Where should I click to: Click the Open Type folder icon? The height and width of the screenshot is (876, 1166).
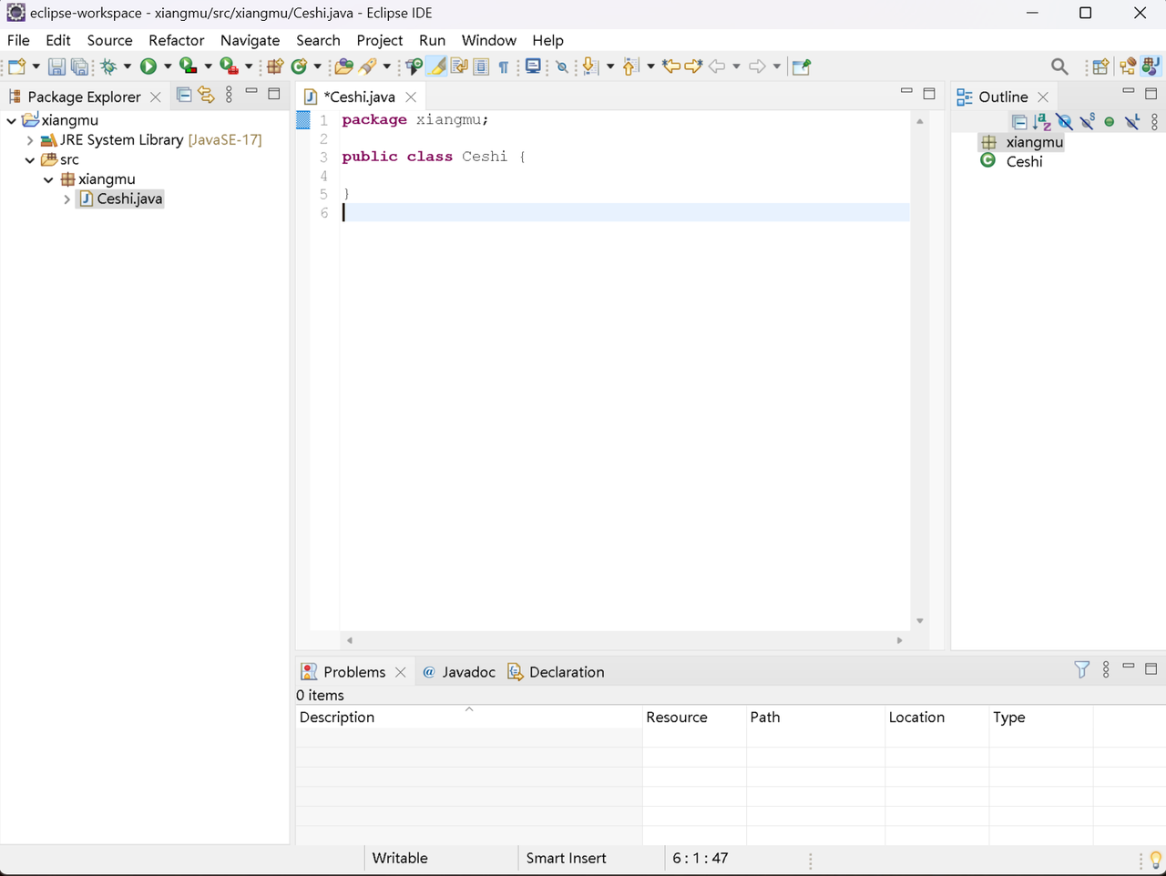click(343, 66)
